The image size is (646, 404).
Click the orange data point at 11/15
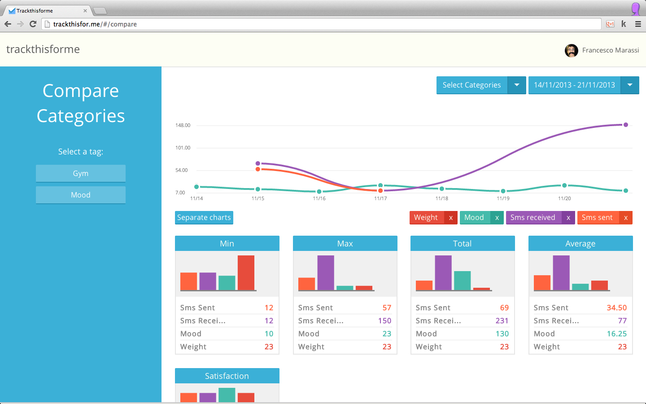point(258,169)
